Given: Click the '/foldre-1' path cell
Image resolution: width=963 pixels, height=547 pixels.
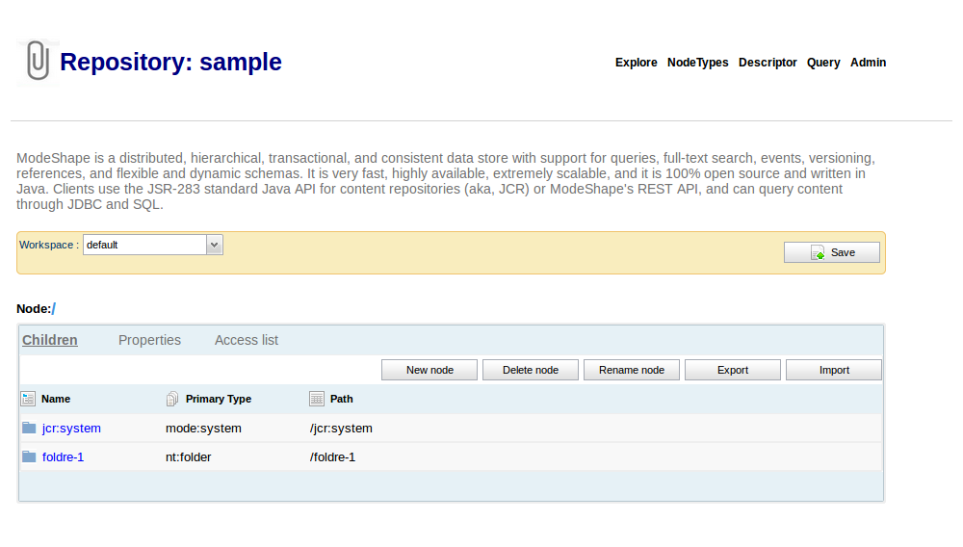Looking at the screenshot, I should coord(332,457).
